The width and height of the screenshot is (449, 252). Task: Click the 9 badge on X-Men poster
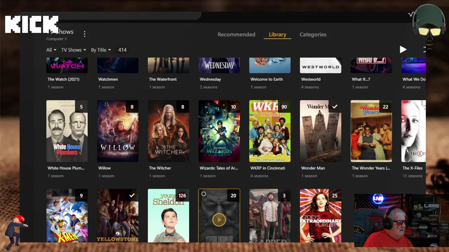click(x=81, y=195)
